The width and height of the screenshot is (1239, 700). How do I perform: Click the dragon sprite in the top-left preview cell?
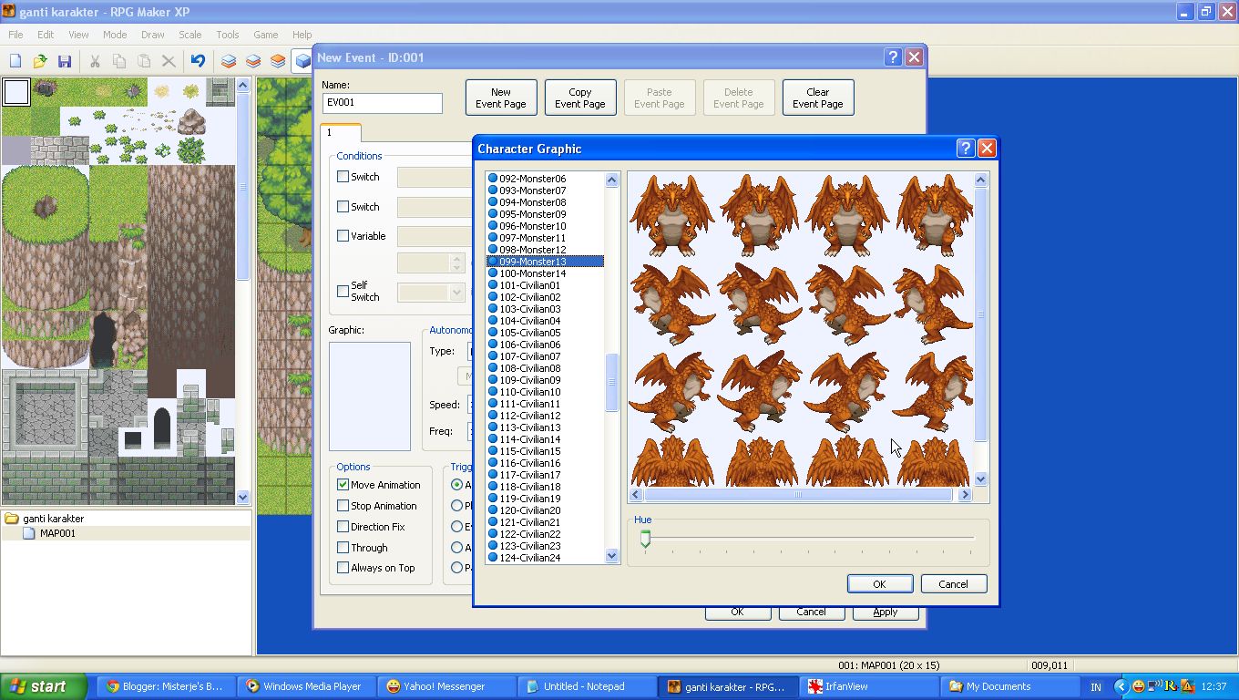click(x=672, y=216)
